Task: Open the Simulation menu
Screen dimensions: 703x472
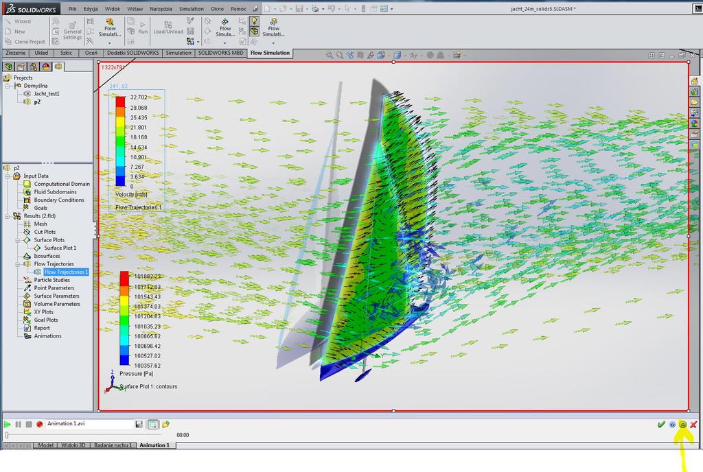Action: 192,9
